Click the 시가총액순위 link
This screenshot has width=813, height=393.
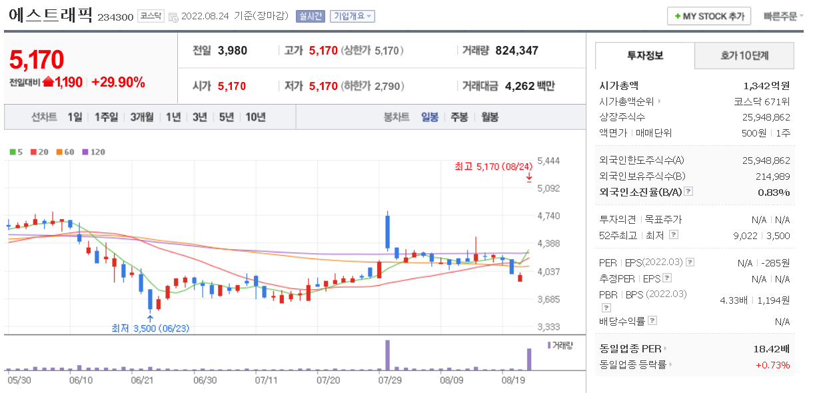[627, 102]
